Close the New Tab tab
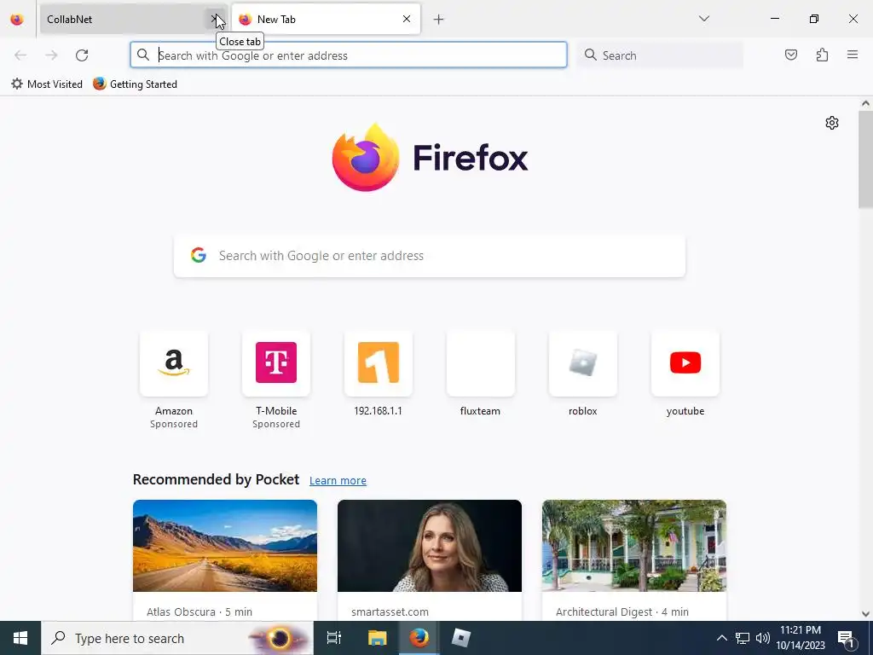Screen dimensions: 873x655 [x=407, y=19]
